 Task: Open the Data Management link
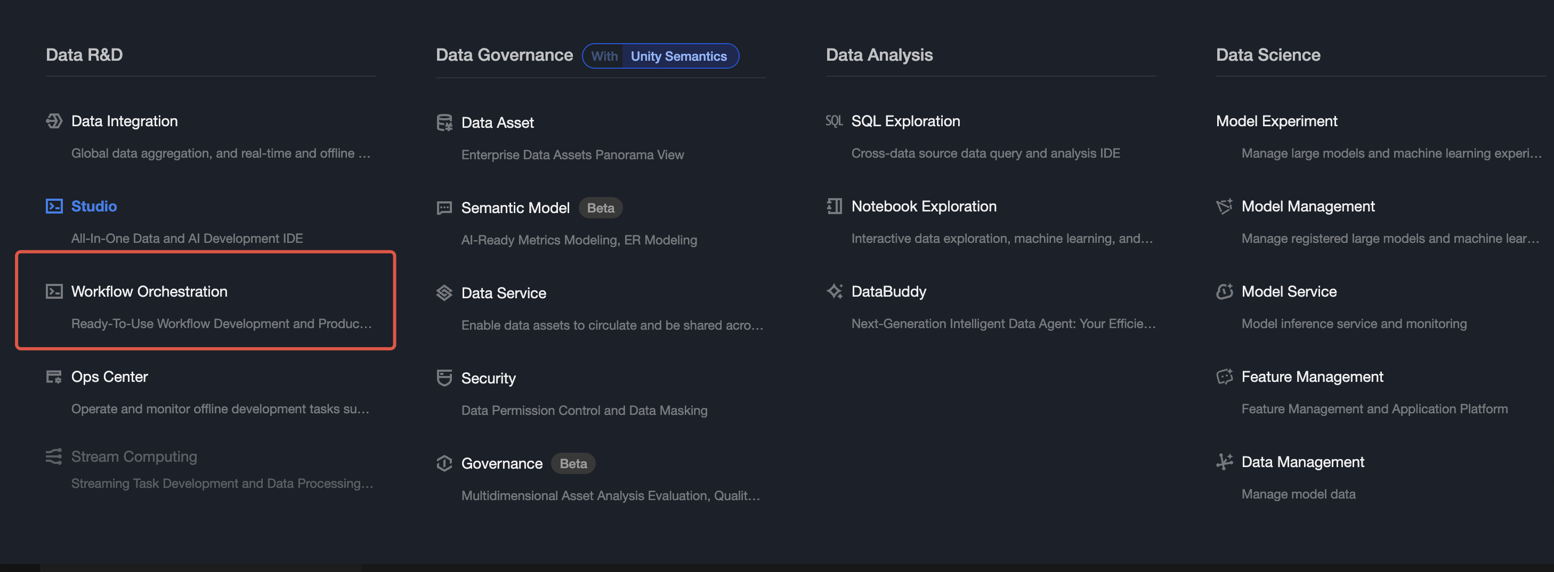tap(1302, 462)
